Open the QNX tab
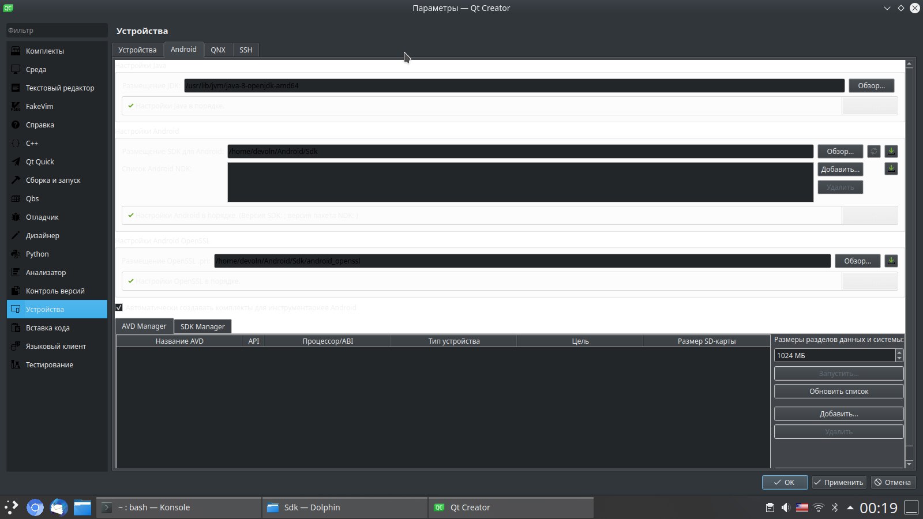Image resolution: width=923 pixels, height=519 pixels. 218,50
